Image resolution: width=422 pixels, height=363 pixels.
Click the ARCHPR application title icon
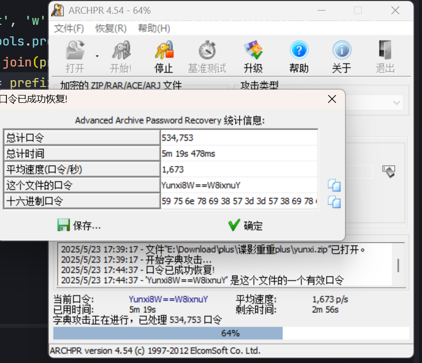(57, 11)
